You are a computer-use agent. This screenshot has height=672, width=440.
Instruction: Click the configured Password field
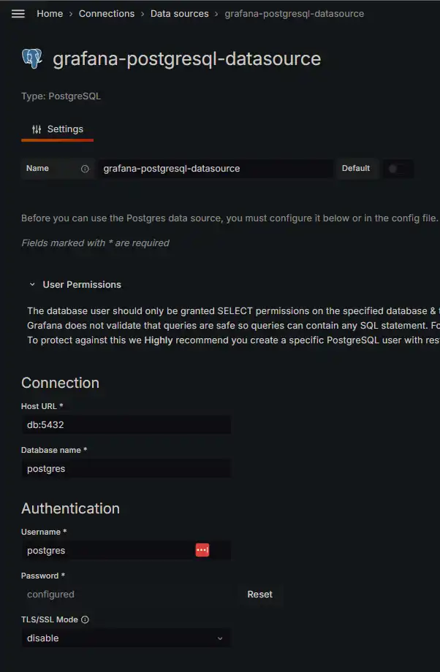pos(126,595)
